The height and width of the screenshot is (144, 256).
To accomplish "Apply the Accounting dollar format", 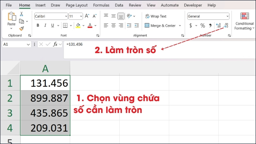I will [190, 26].
